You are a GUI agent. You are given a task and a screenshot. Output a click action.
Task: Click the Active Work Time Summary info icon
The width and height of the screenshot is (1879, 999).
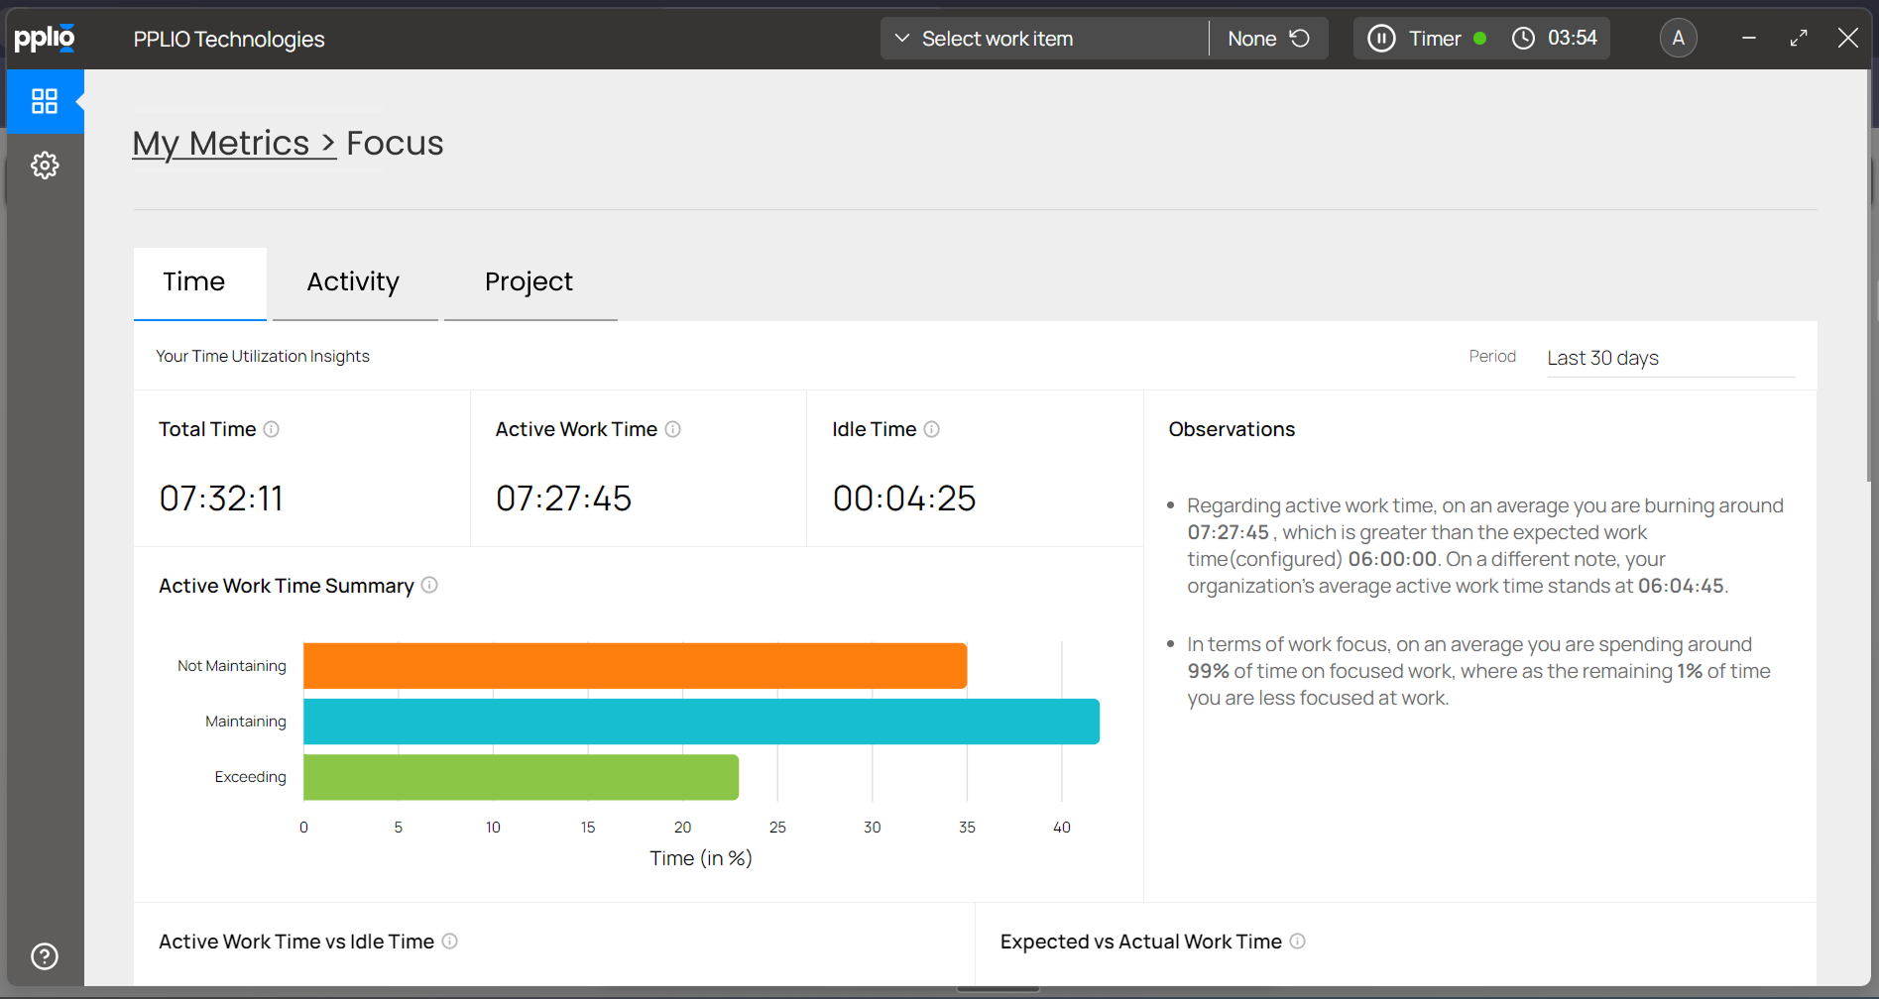(429, 586)
